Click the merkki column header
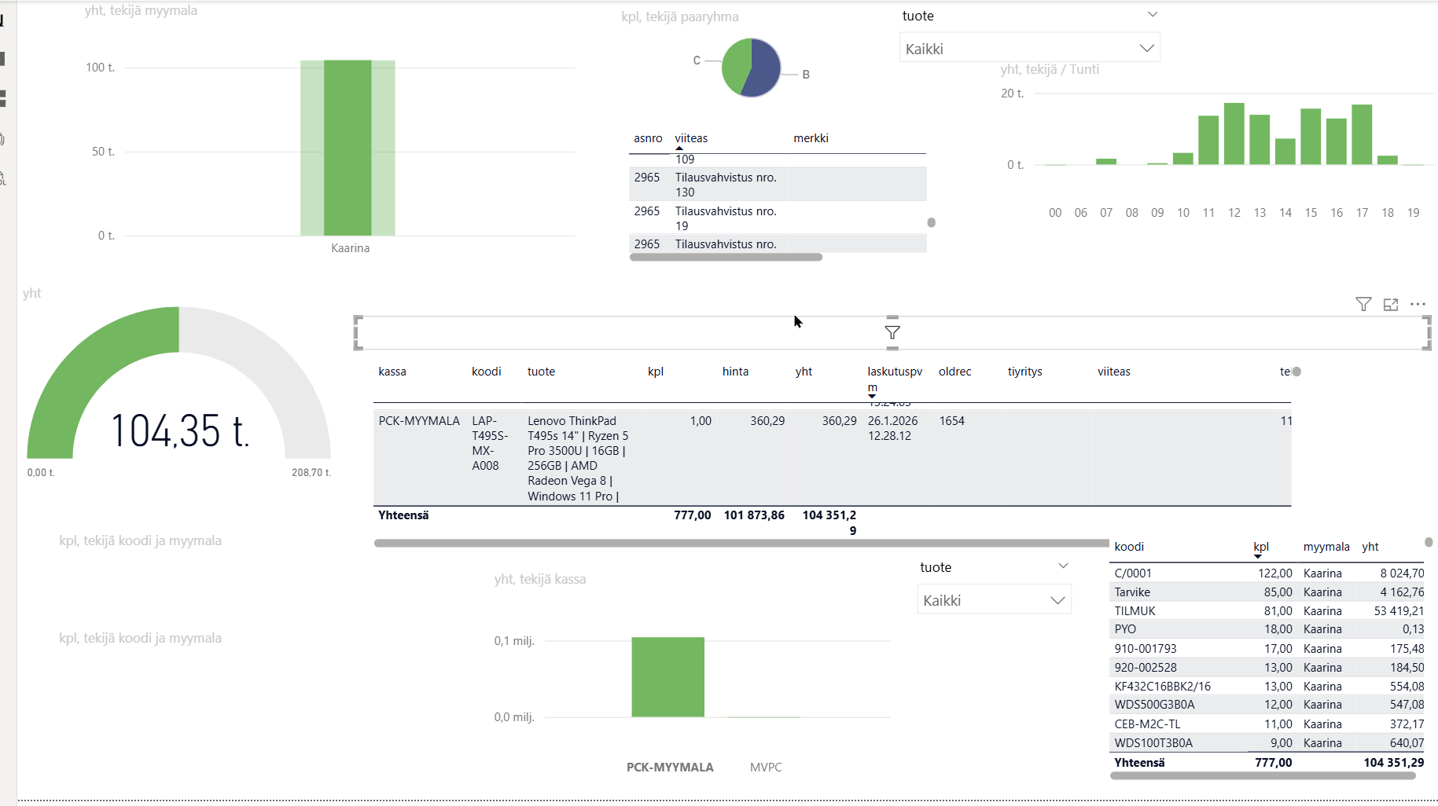Image resolution: width=1438 pixels, height=806 pixels. pyautogui.click(x=811, y=138)
